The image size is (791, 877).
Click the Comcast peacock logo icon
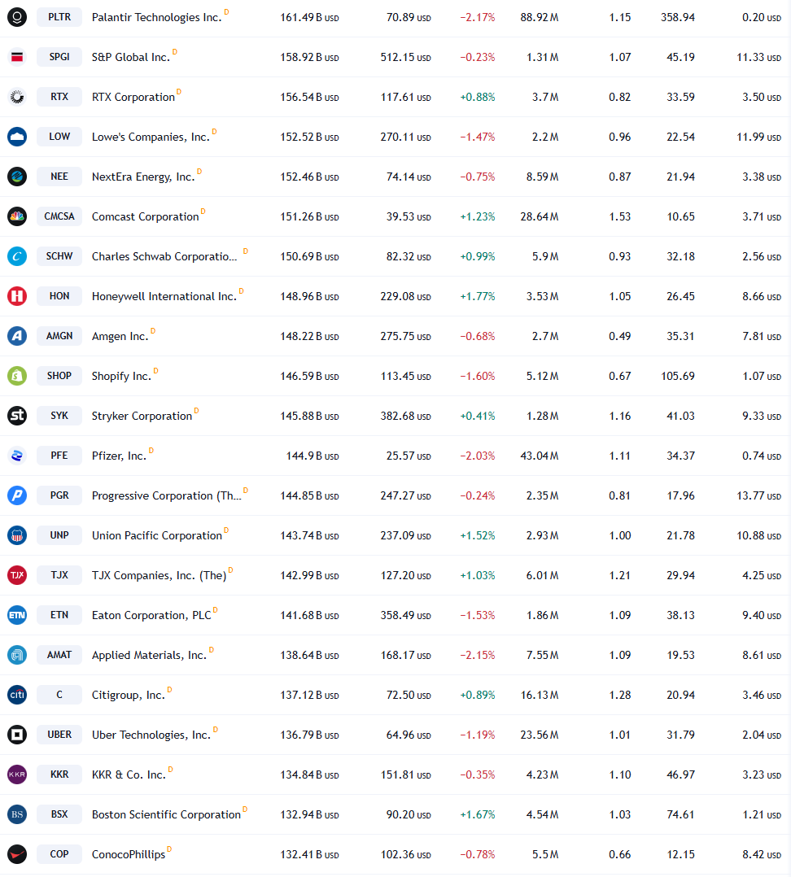tap(17, 216)
